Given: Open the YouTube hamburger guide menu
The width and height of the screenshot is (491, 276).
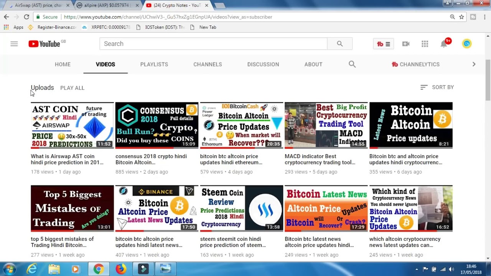Looking at the screenshot, I should [14, 44].
